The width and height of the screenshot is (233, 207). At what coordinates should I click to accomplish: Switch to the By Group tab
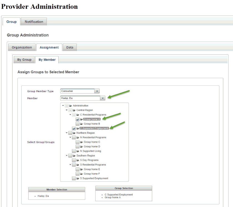(x=24, y=60)
